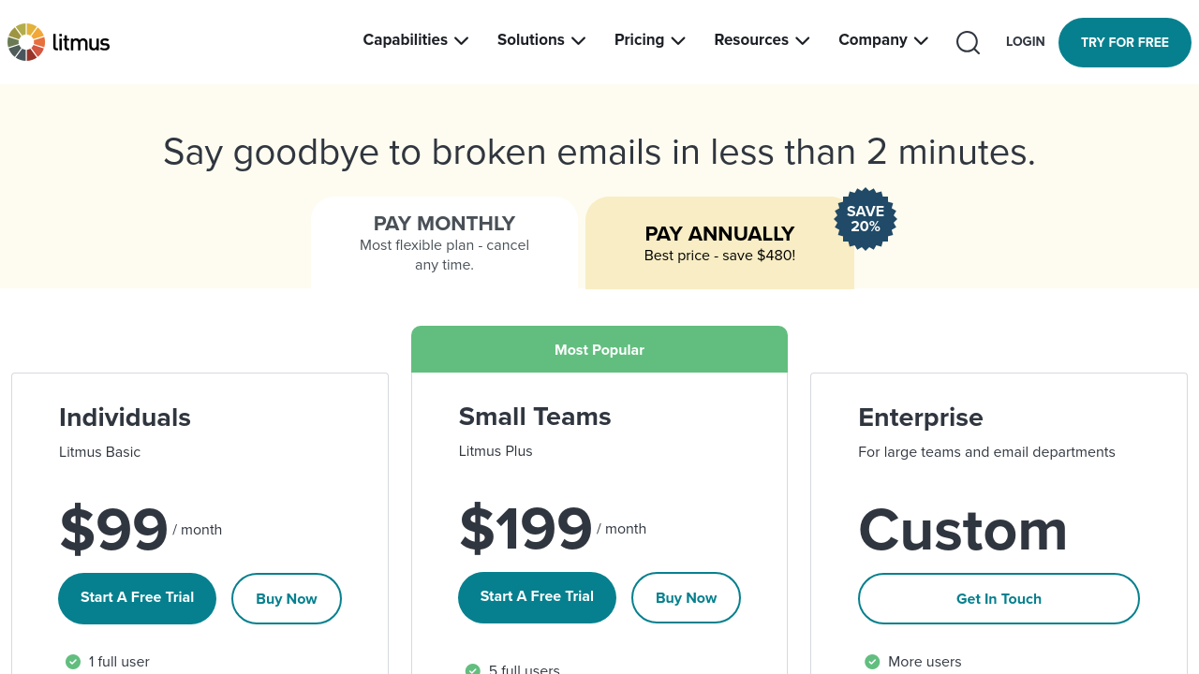Screen dimensions: 1199x674
Task: Click the green checkmark beside 1 full user
Action: 73,662
